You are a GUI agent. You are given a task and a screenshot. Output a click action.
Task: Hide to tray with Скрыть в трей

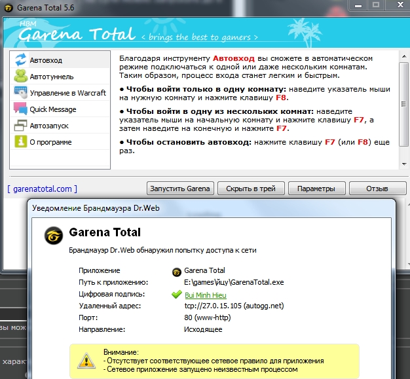pyautogui.click(x=251, y=189)
